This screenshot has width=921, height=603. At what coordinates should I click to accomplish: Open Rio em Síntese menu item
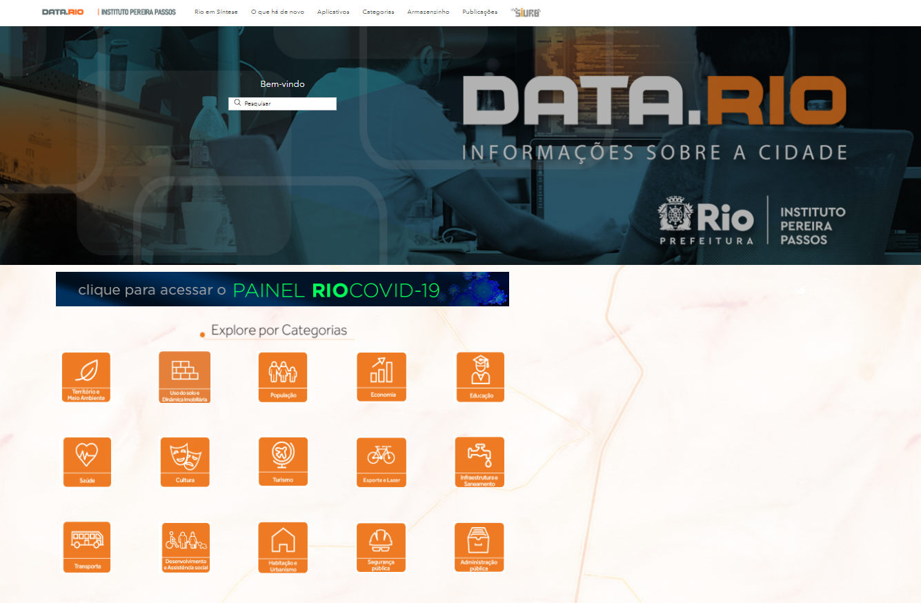(216, 12)
